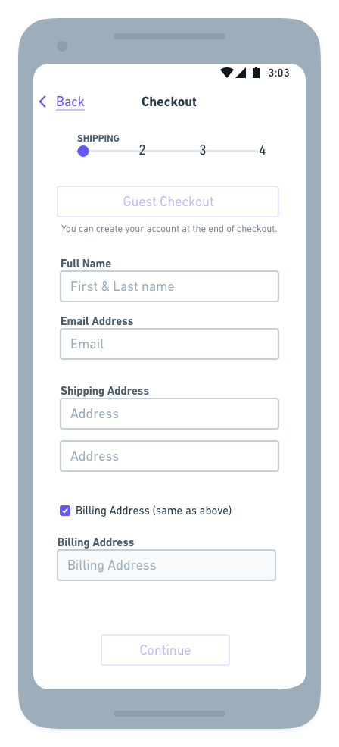339x747 pixels.
Task: Go back using the Back link
Action: pyautogui.click(x=70, y=102)
